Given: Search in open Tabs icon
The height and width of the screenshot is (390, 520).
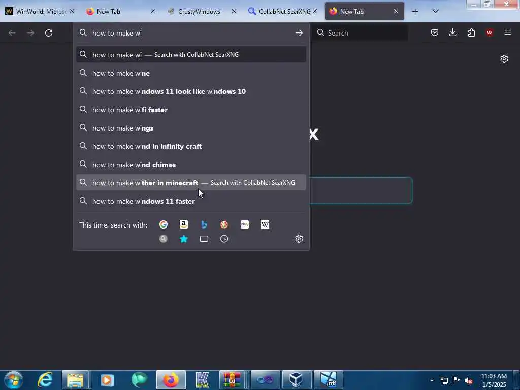Looking at the screenshot, I should [204, 239].
